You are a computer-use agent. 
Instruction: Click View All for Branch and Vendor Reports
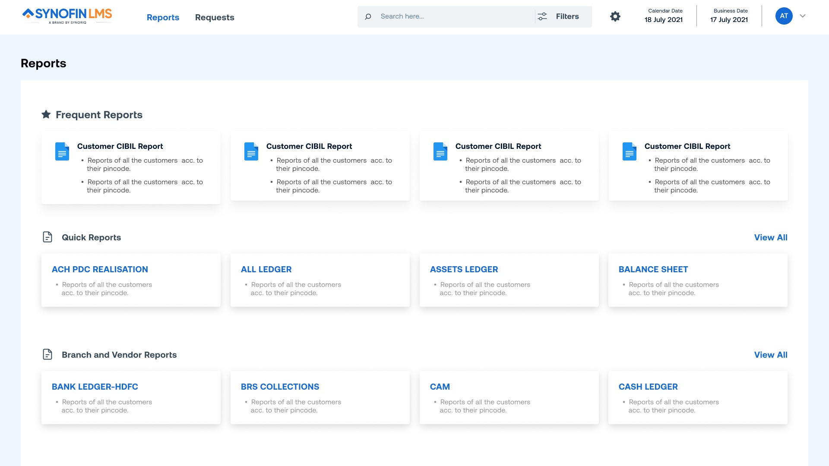[770, 355]
